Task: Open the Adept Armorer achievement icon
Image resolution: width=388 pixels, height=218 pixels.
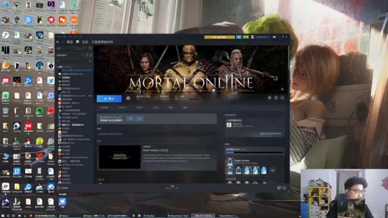Action: [229, 162]
